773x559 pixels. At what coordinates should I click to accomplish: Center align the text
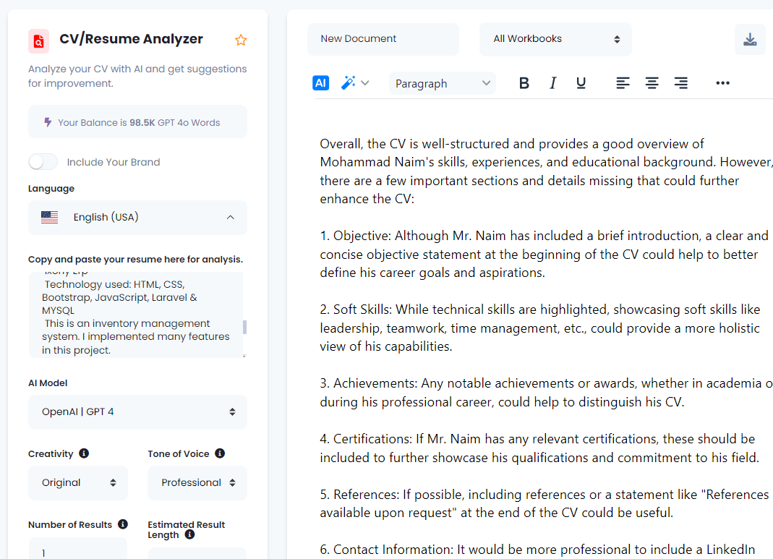point(652,83)
